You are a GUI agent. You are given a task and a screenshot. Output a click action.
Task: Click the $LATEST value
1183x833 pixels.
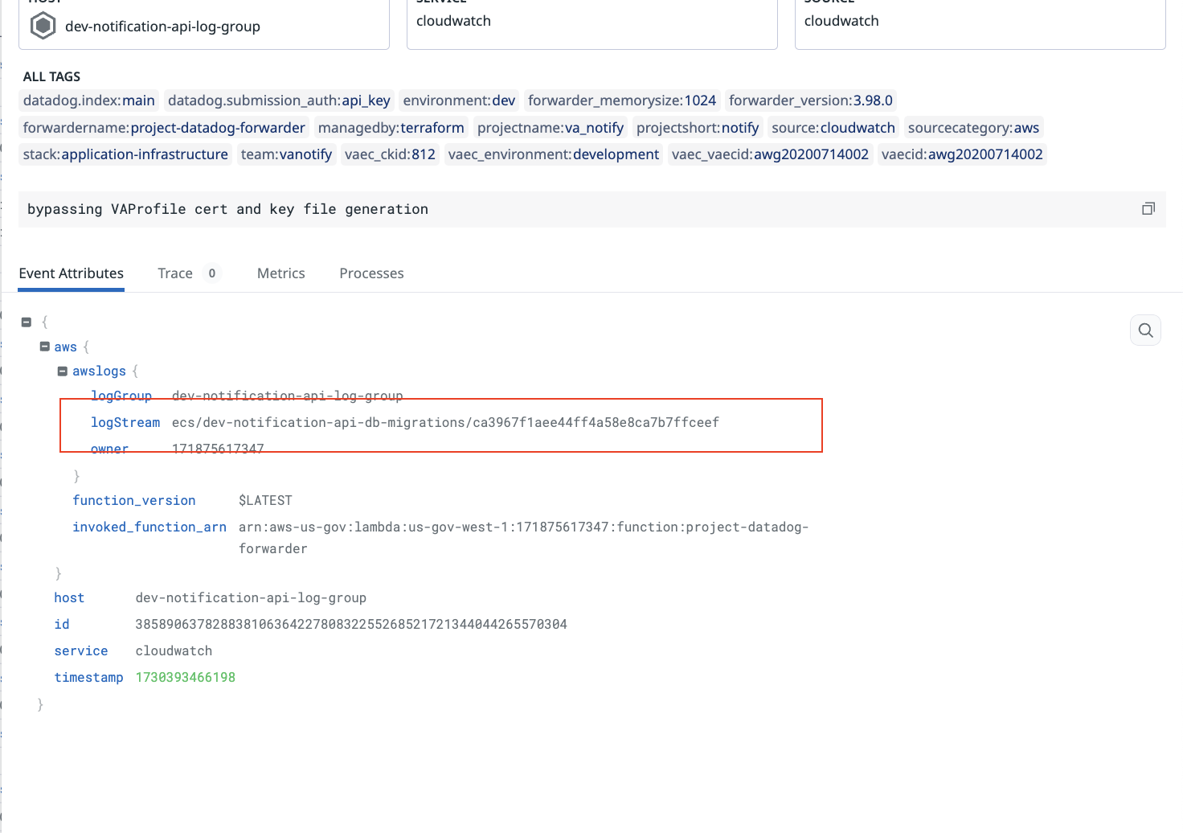click(265, 501)
